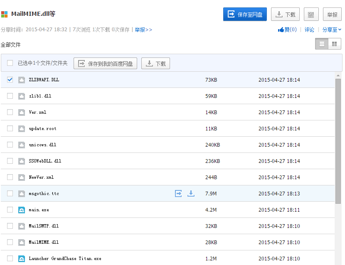Viewport: 345px width, 265px height.
Task: Click file icon of MailSMTP.dll
Action: pyautogui.click(x=22, y=226)
